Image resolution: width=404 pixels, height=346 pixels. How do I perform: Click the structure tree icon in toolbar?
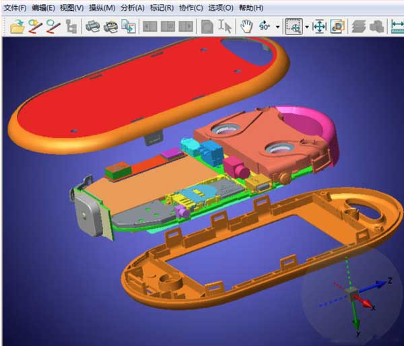tap(71, 26)
